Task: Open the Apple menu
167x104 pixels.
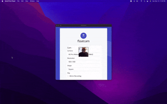Action: tap(3, 1)
